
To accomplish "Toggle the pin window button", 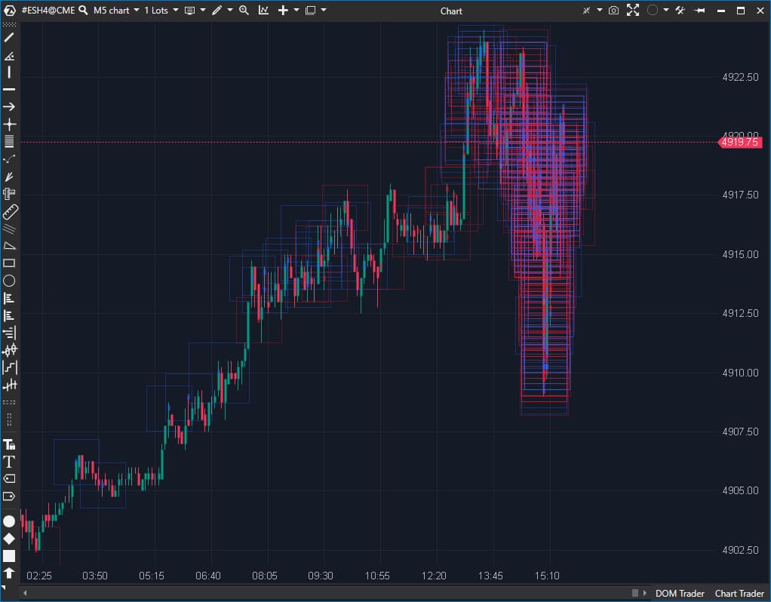I will [699, 11].
